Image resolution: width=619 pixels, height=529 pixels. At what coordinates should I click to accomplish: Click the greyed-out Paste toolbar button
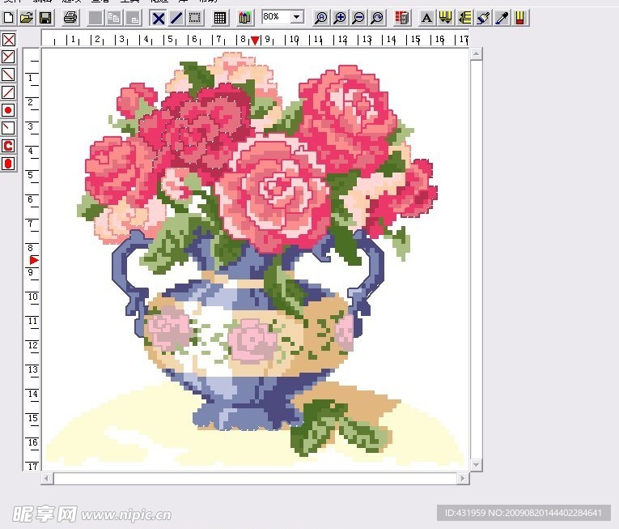(133, 18)
